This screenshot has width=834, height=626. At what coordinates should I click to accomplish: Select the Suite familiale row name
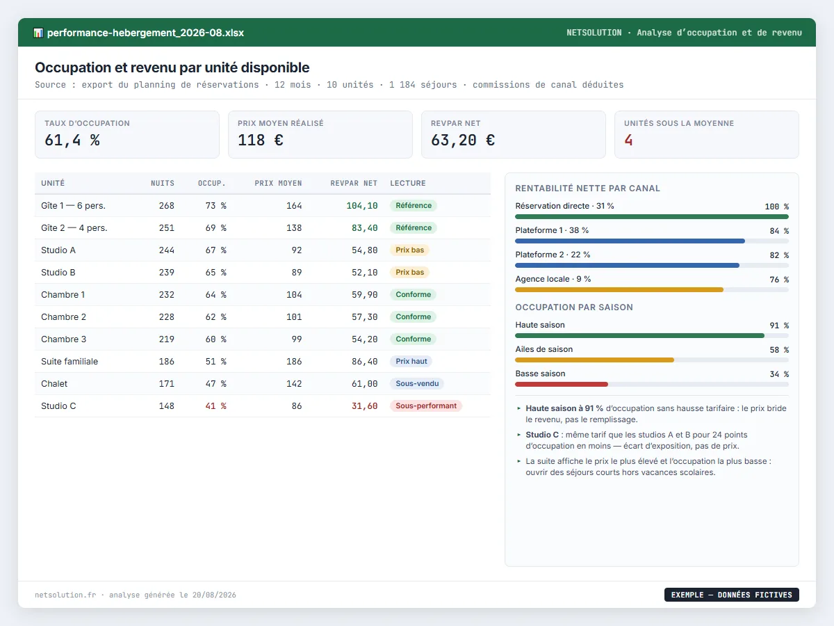(x=69, y=362)
